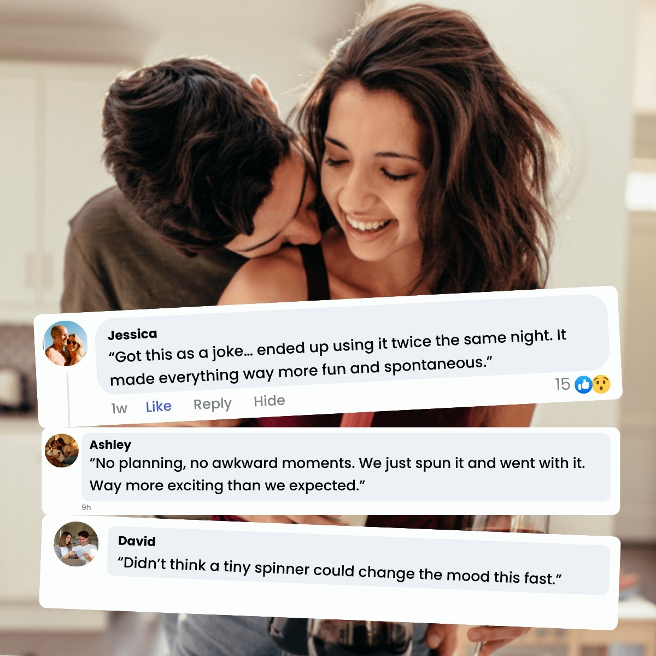Open Ashley's profile avatar
The width and height of the screenshot is (656, 656).
[62, 450]
